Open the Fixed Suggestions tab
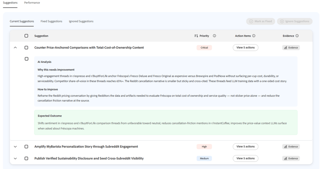This screenshot has height=169, width=323. [51, 22]
